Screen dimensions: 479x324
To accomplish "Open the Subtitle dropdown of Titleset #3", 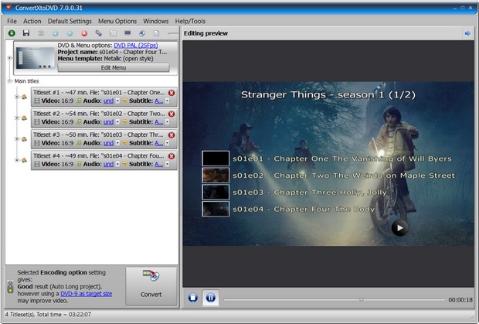I will coord(168,143).
